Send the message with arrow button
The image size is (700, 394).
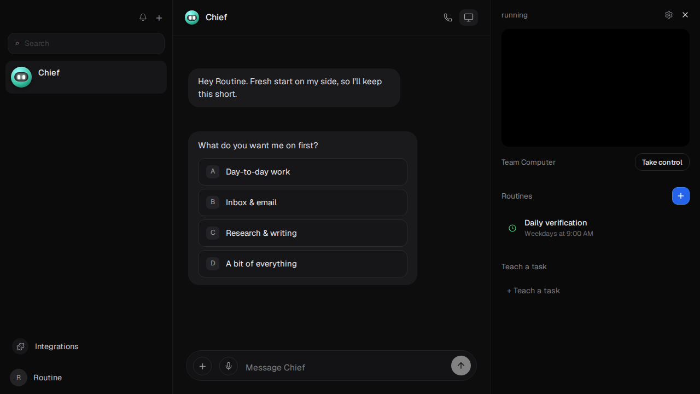(461, 366)
